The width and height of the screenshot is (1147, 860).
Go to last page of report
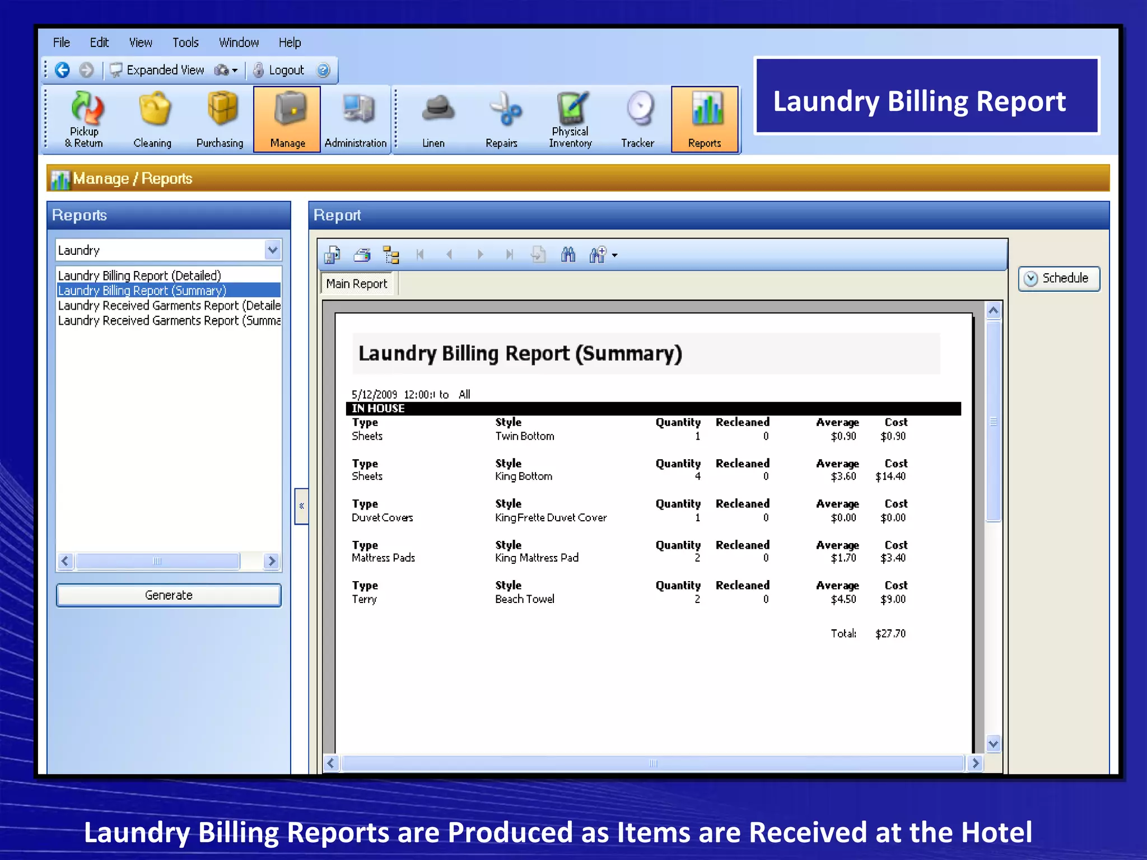pos(509,255)
